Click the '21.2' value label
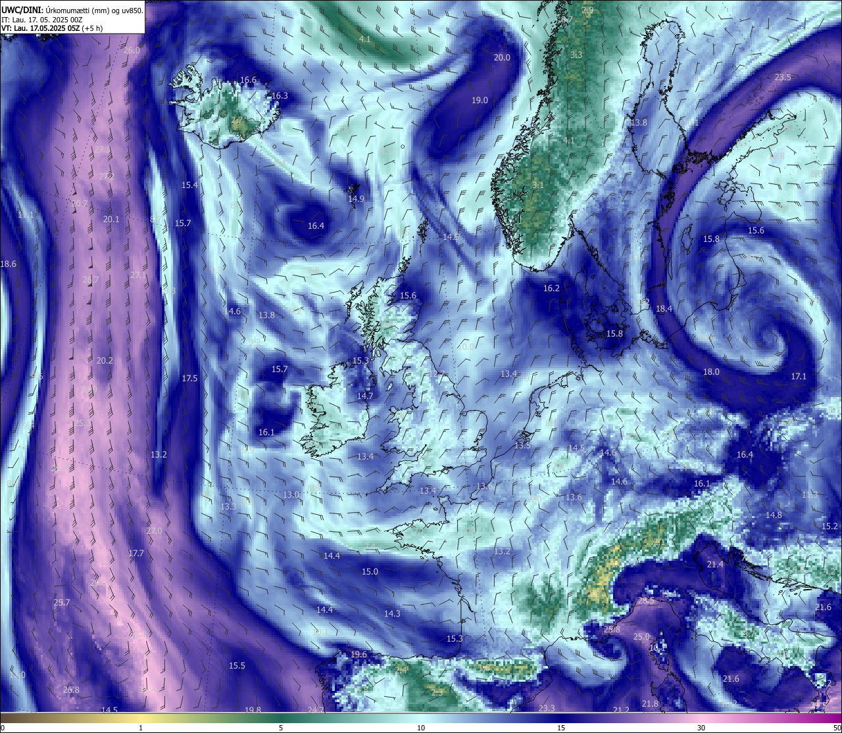 [x=621, y=710]
